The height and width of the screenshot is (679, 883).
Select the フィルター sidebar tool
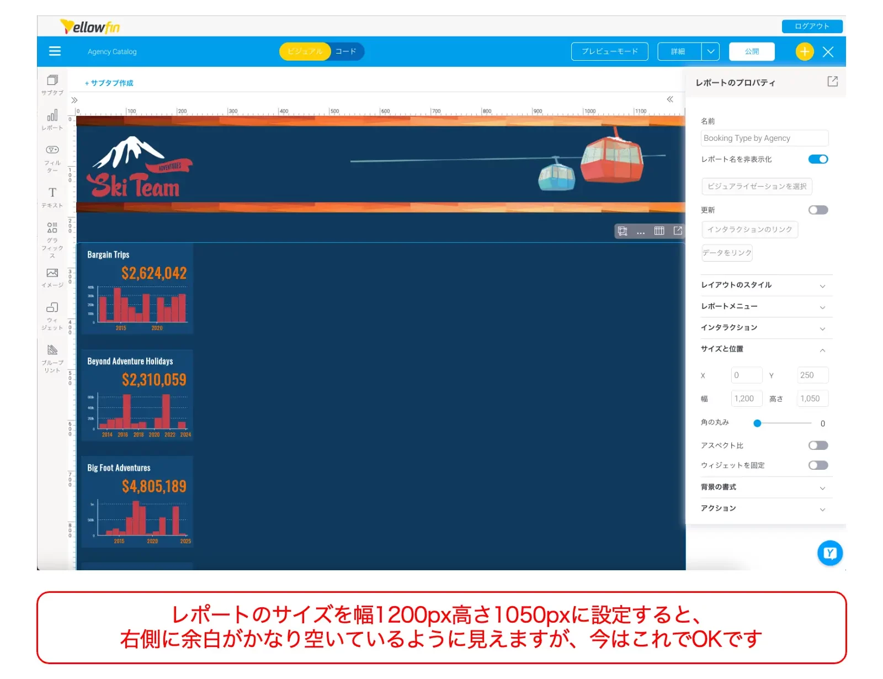click(x=52, y=157)
